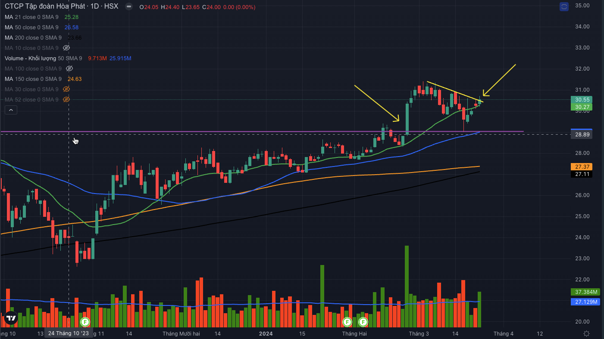604x339 pixels.
Task: Select the MA 150 close legend
Action: [x=33, y=79]
